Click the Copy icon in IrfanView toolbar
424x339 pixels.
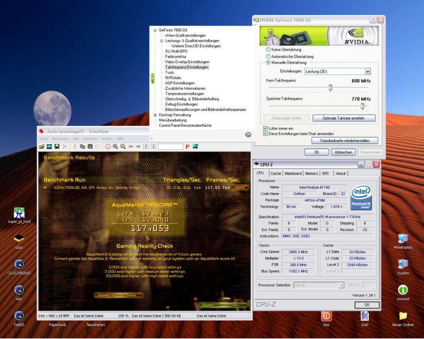tap(83, 147)
